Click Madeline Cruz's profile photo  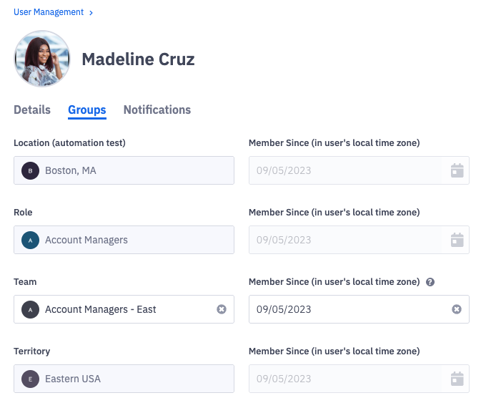(x=42, y=59)
